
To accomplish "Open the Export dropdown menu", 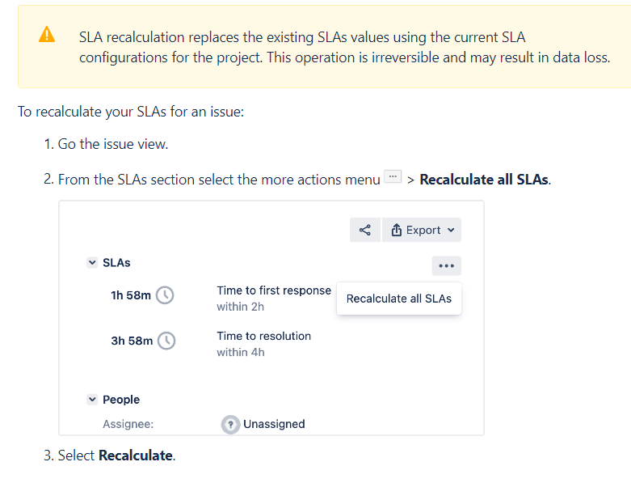I will tap(422, 230).
